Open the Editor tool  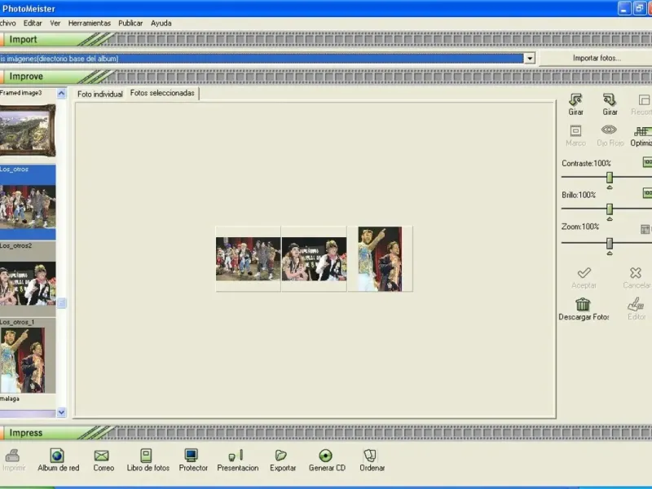636,304
